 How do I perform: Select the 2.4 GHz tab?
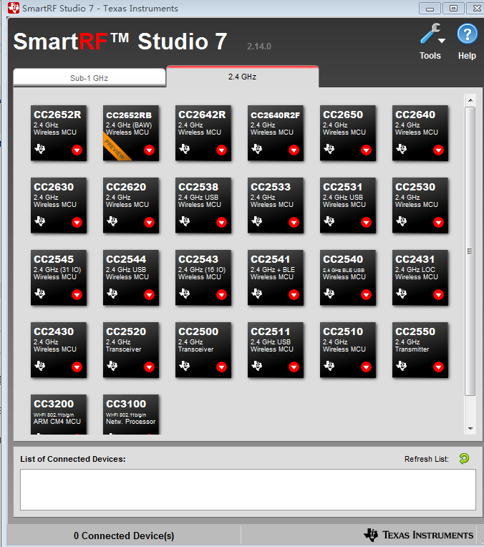click(243, 77)
